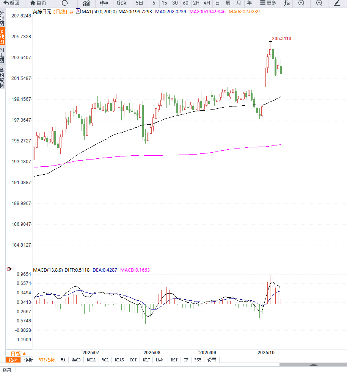
Task: Select the 15 minute period
Action: (x=164, y=3)
